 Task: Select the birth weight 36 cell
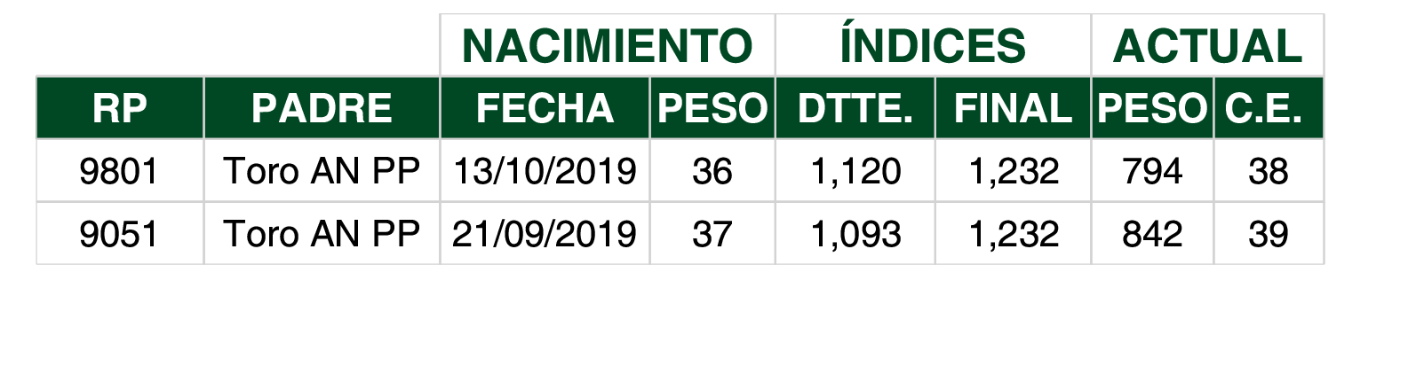(712, 171)
